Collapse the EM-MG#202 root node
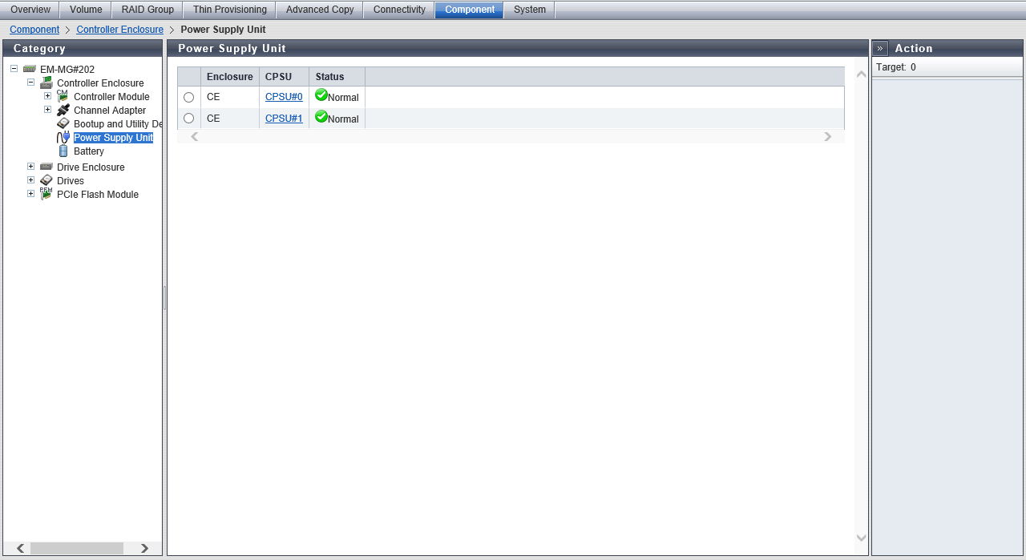 pyautogui.click(x=14, y=69)
